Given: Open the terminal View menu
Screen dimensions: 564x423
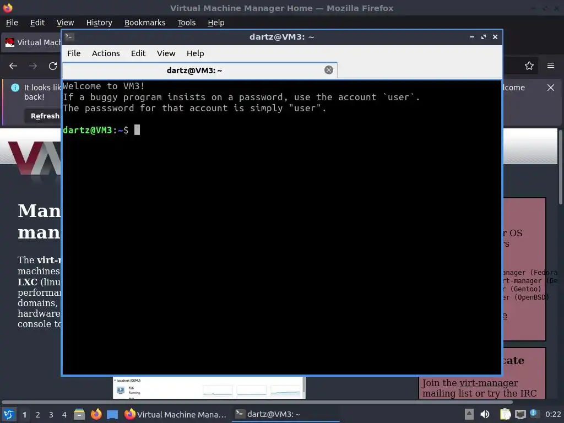Looking at the screenshot, I should pos(166,53).
